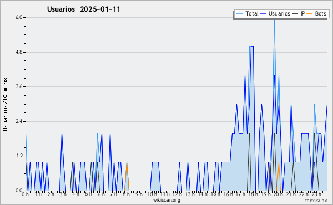Click the '2.4' y-axis value
The height and width of the screenshot is (205, 333).
[19, 121]
